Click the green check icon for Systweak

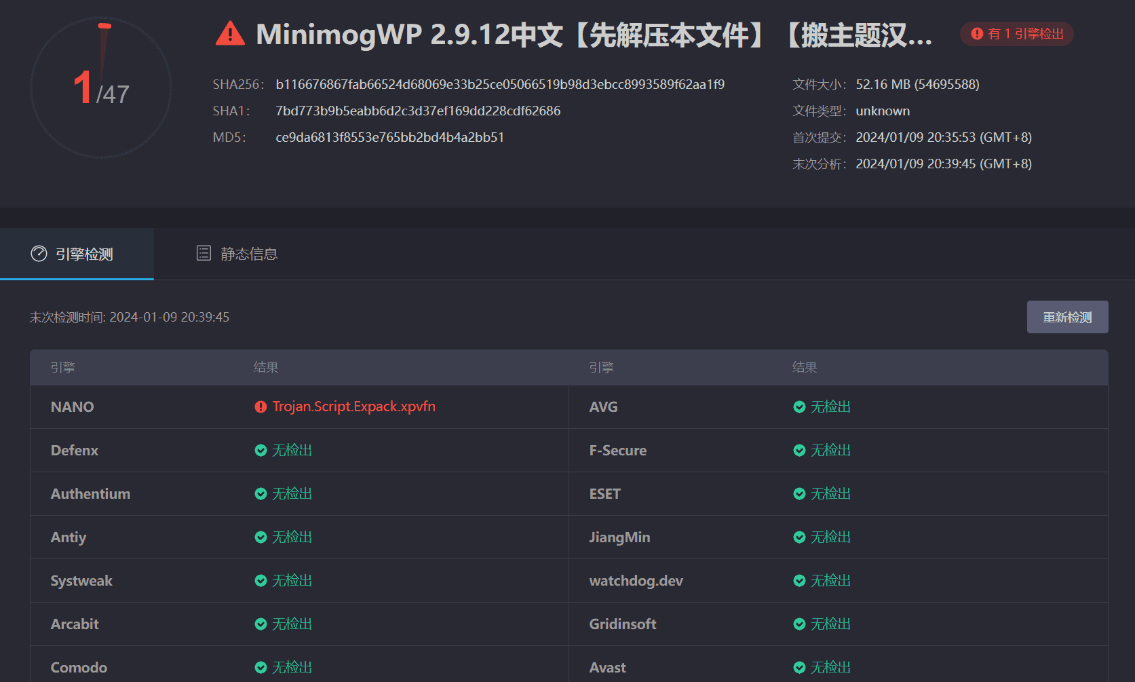[x=261, y=580]
